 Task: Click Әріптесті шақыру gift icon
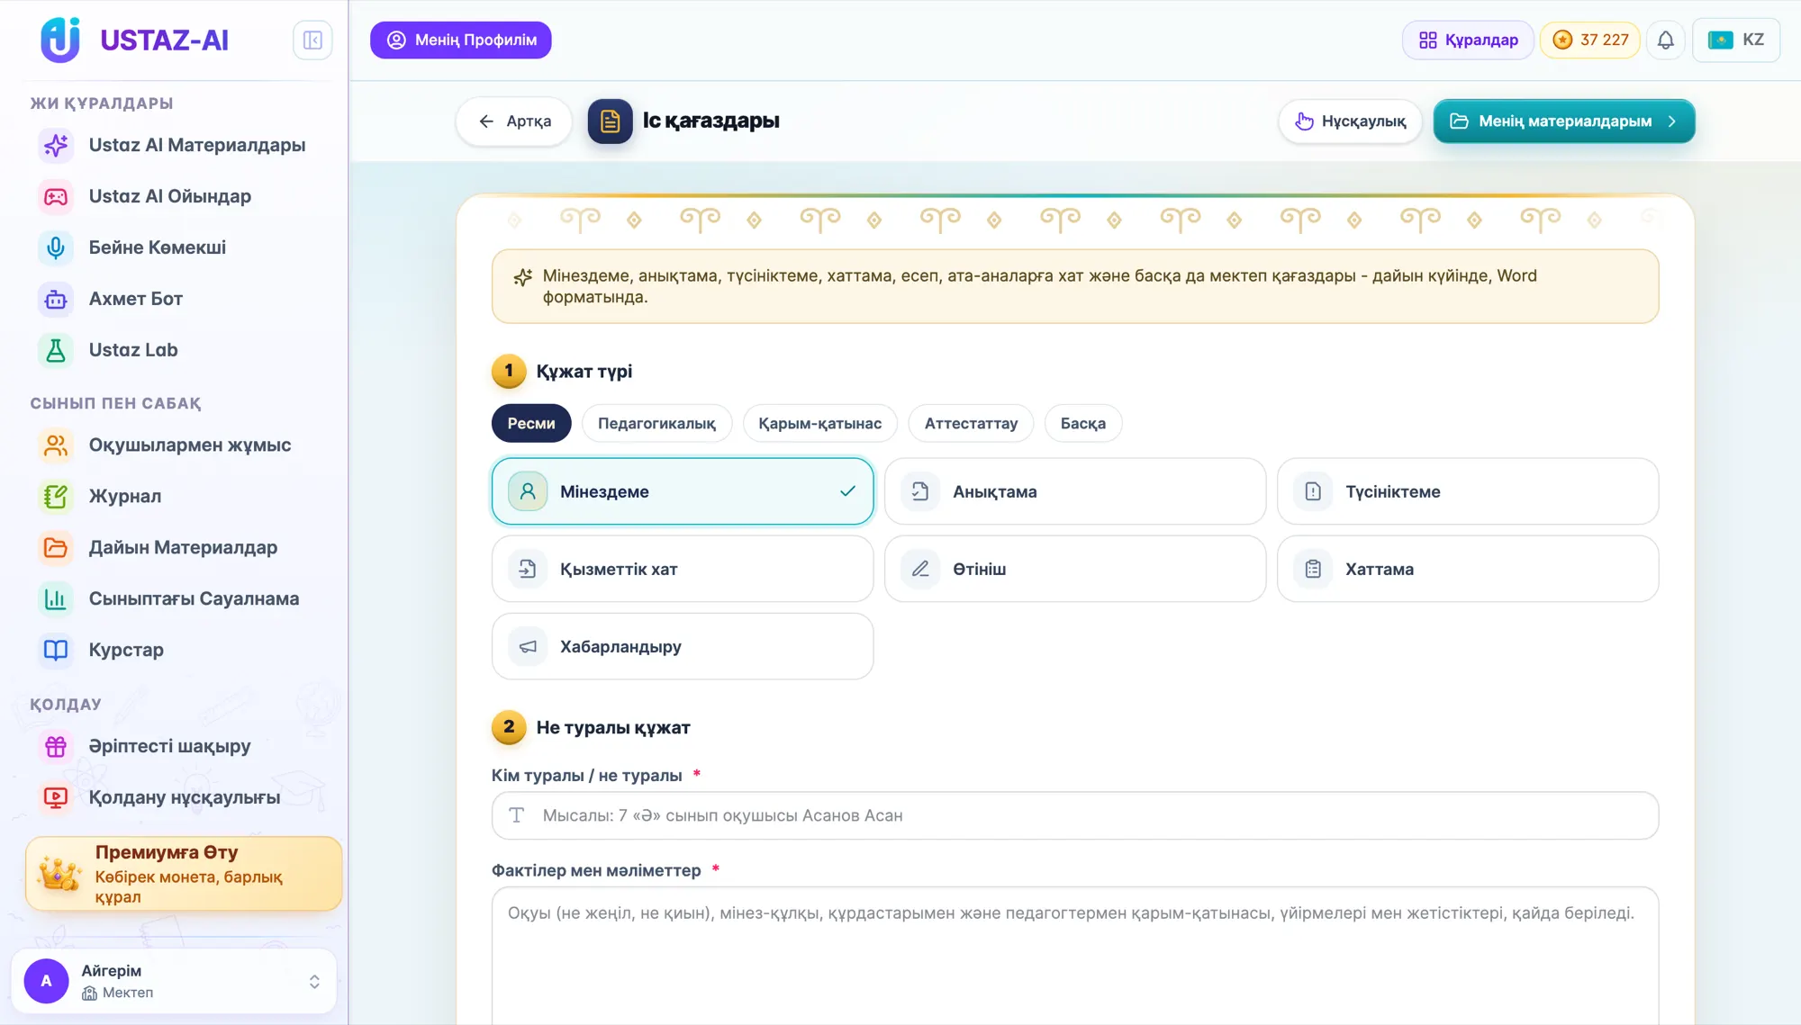coord(56,746)
